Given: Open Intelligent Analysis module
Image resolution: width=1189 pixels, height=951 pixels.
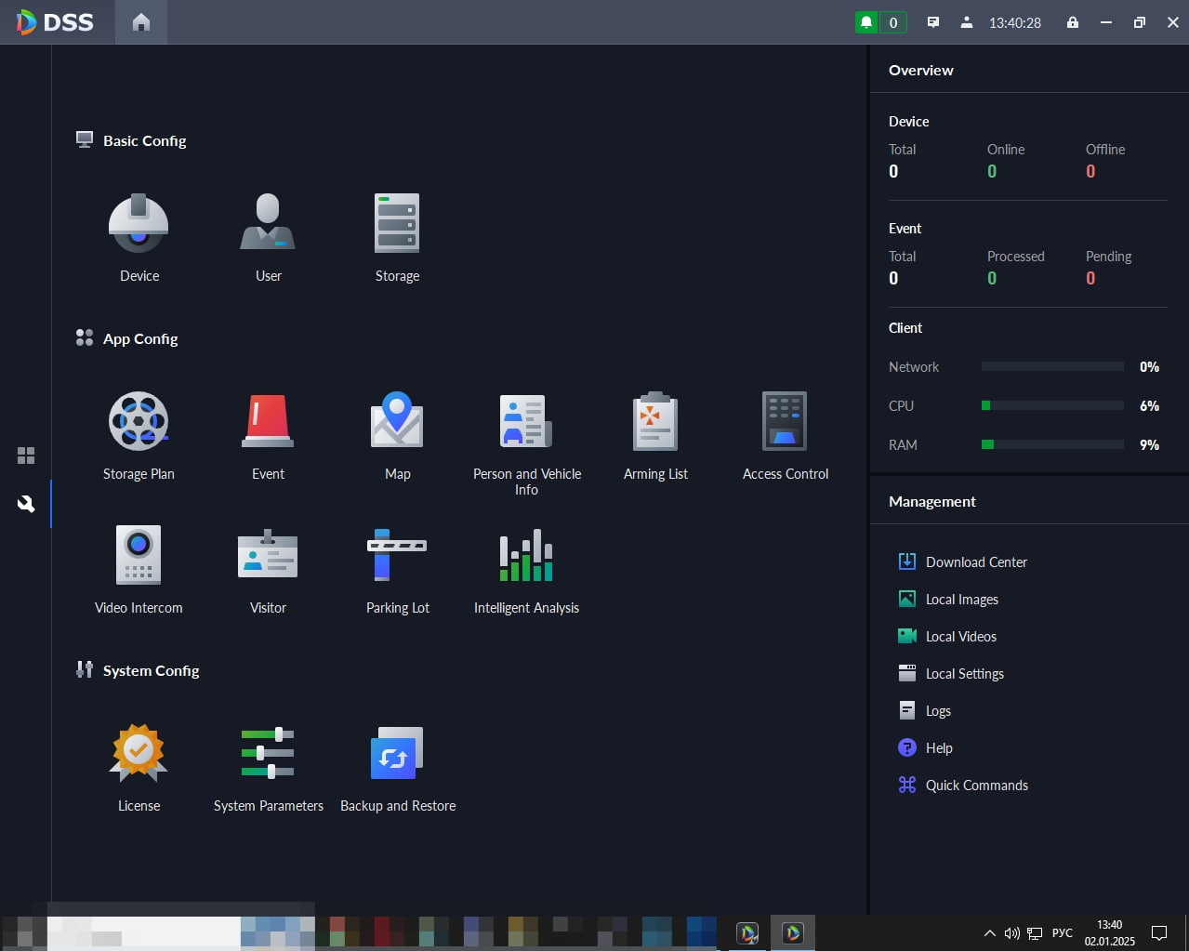Looking at the screenshot, I should (x=526, y=555).
